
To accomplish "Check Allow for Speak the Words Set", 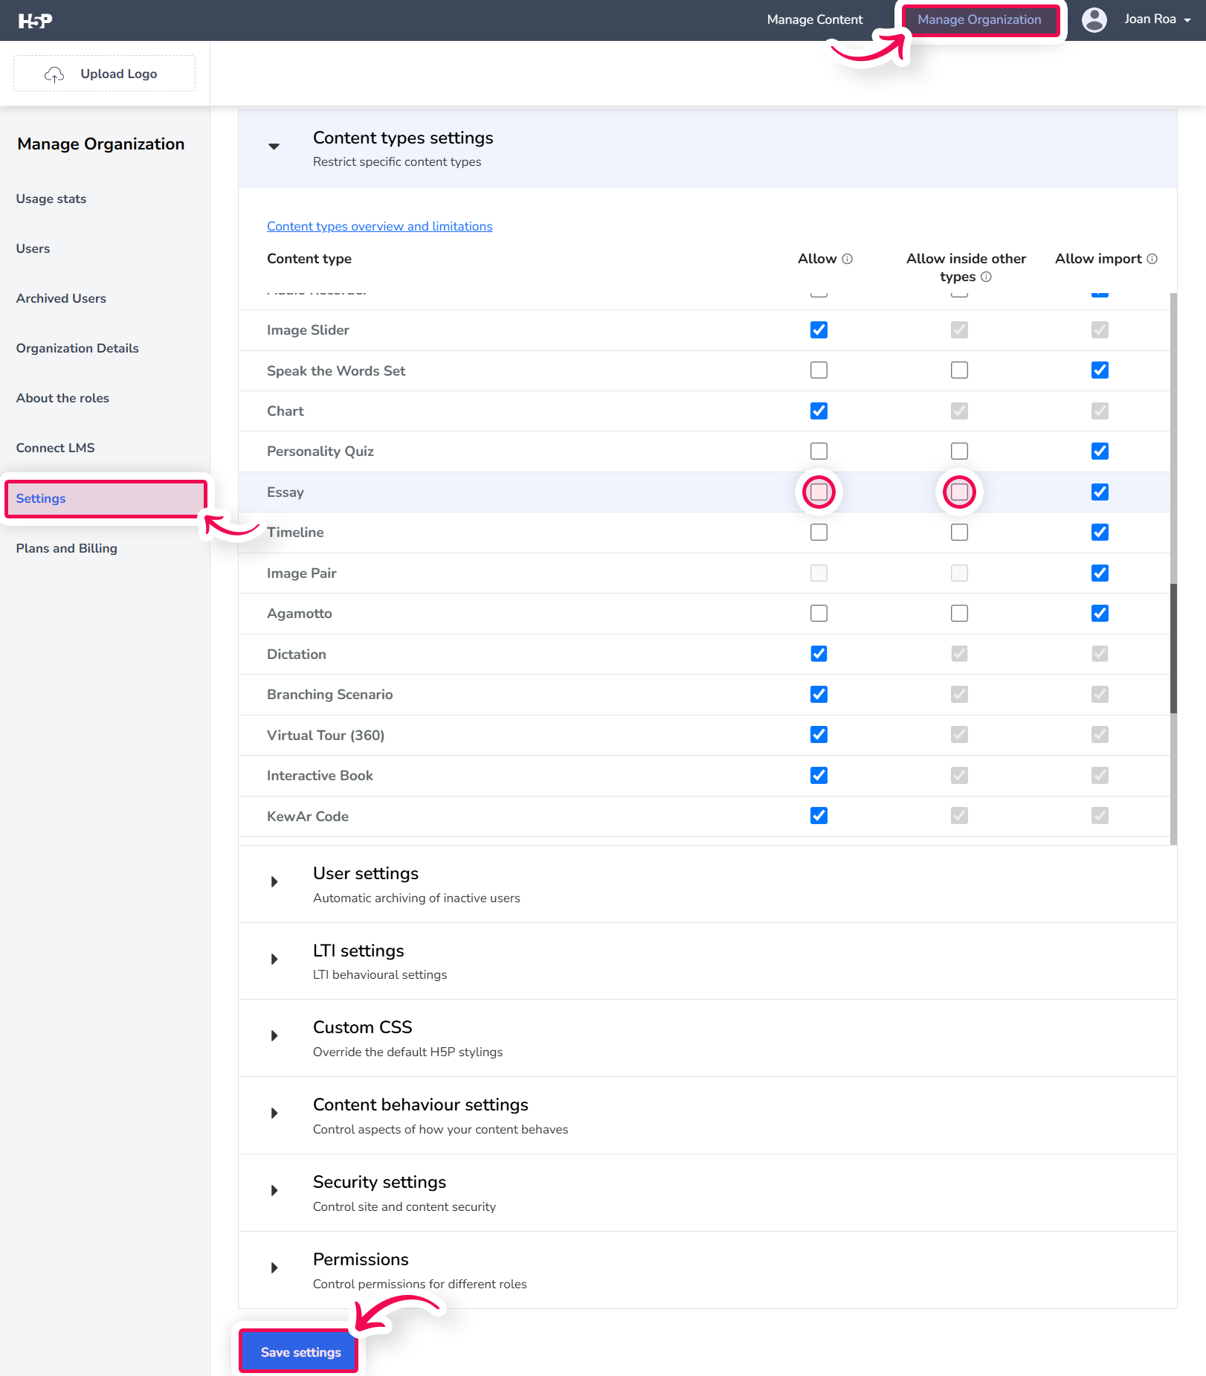I will click(819, 370).
